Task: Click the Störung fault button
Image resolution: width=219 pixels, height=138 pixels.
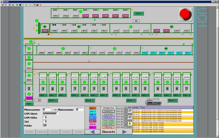Action: [x=108, y=127]
